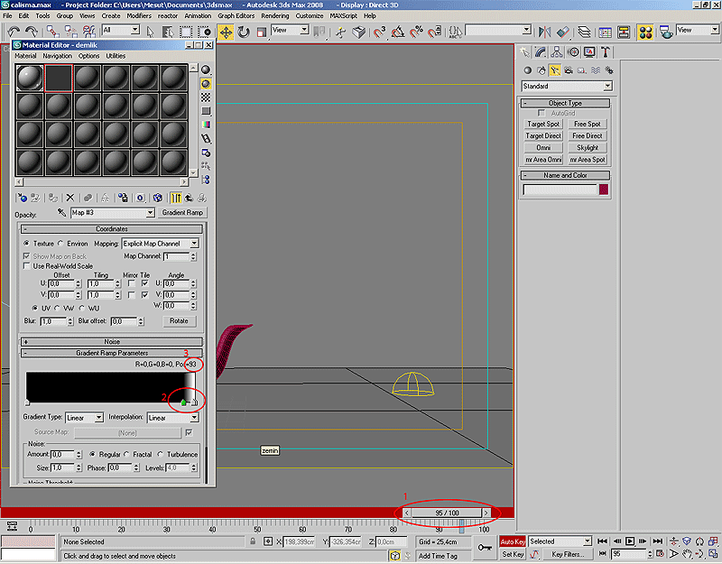Image resolution: width=722 pixels, height=564 pixels.
Task: Click the Select and Rotate tool
Action: [x=244, y=32]
